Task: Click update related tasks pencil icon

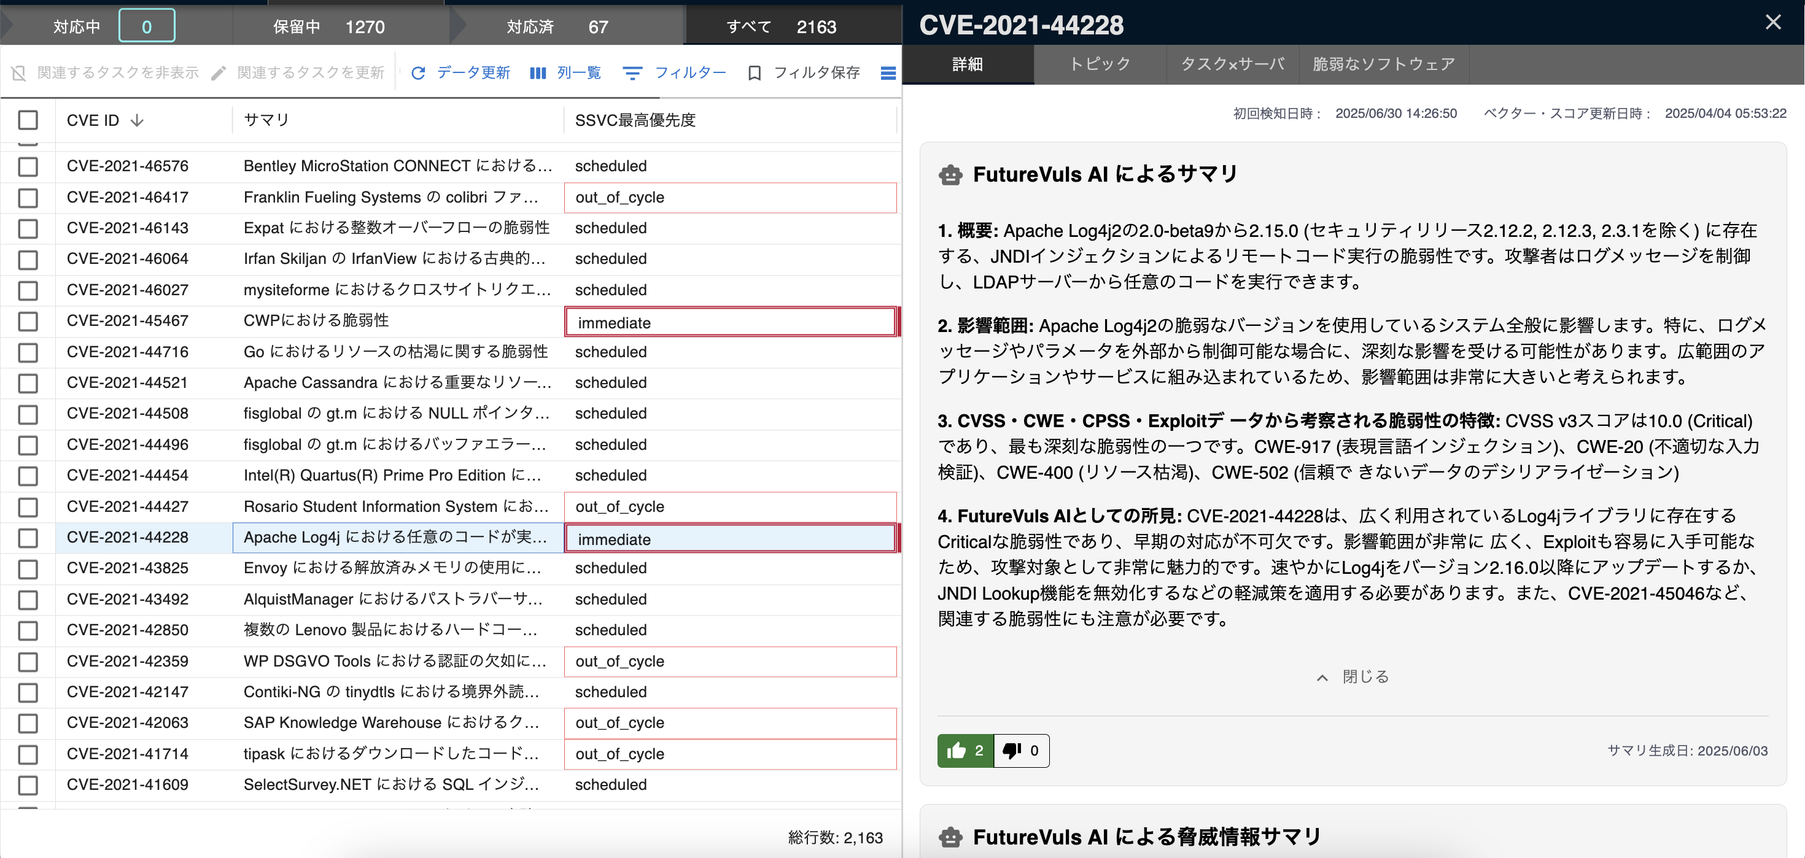Action: 219,73
